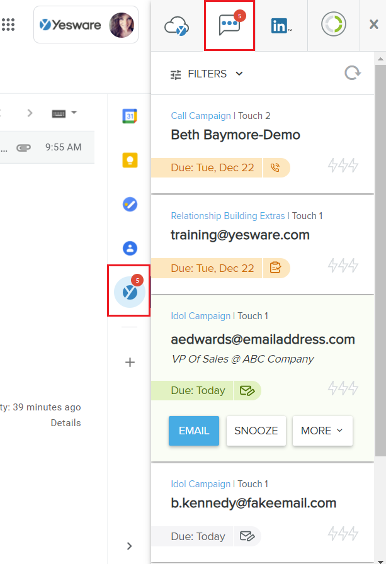Switch to the campaign tasks chat tab
The image size is (386, 564).
click(229, 26)
